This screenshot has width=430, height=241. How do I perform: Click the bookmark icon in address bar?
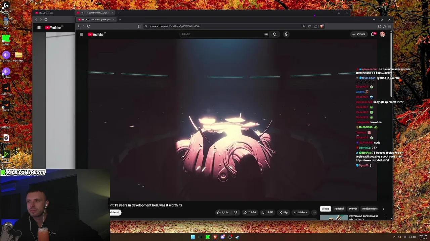pyautogui.click(x=139, y=26)
